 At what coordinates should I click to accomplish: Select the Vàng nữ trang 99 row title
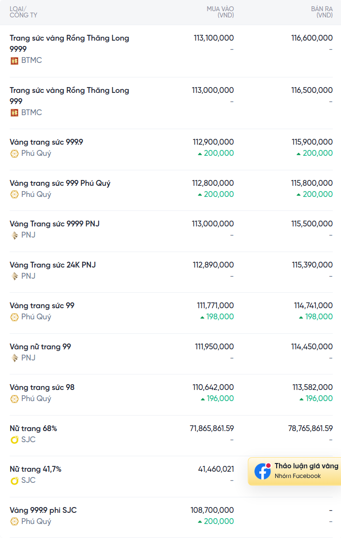40,346
